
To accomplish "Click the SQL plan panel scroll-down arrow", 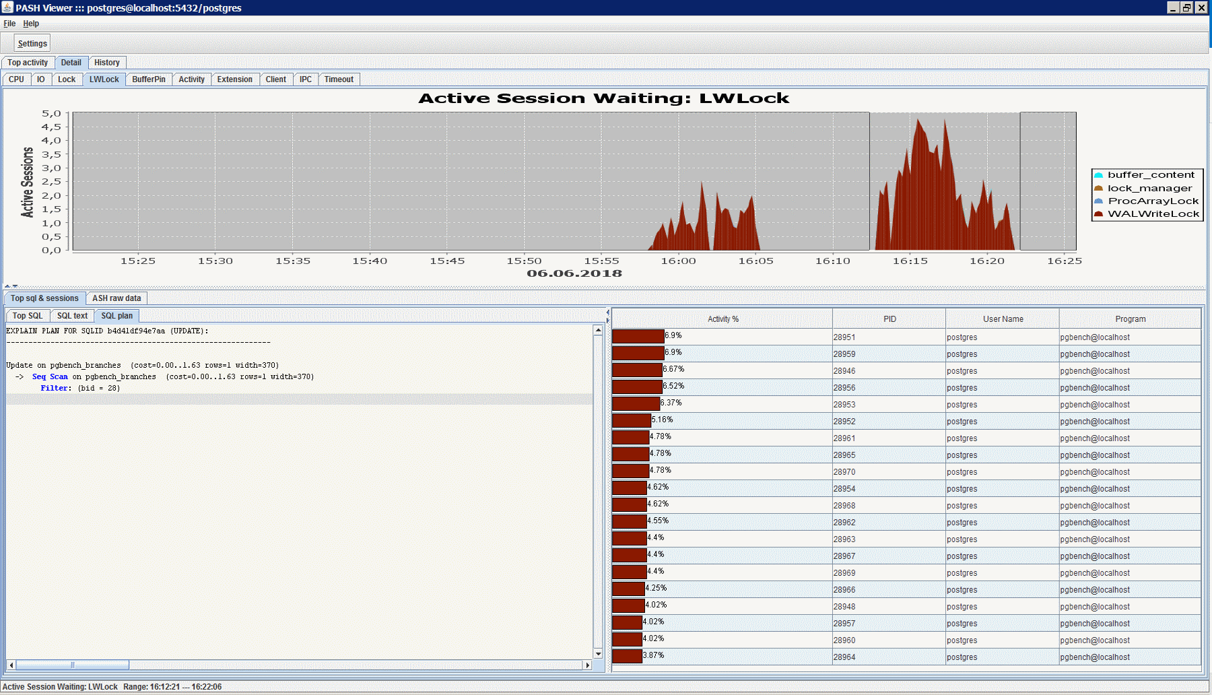I will tap(597, 653).
